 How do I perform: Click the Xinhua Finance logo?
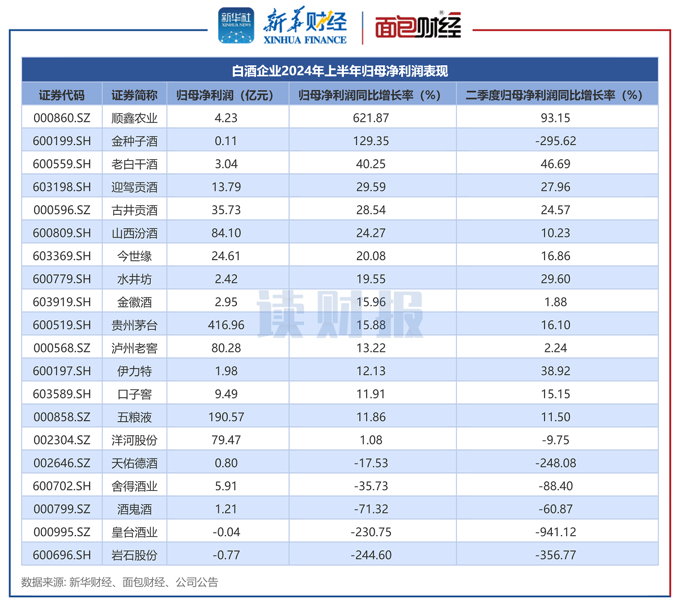coord(305,26)
